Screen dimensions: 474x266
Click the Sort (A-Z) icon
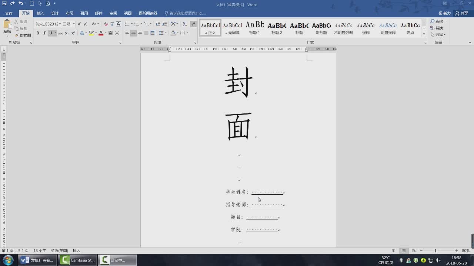(184, 24)
